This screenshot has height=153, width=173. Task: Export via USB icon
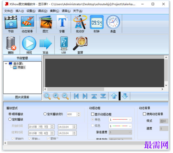[64, 43]
